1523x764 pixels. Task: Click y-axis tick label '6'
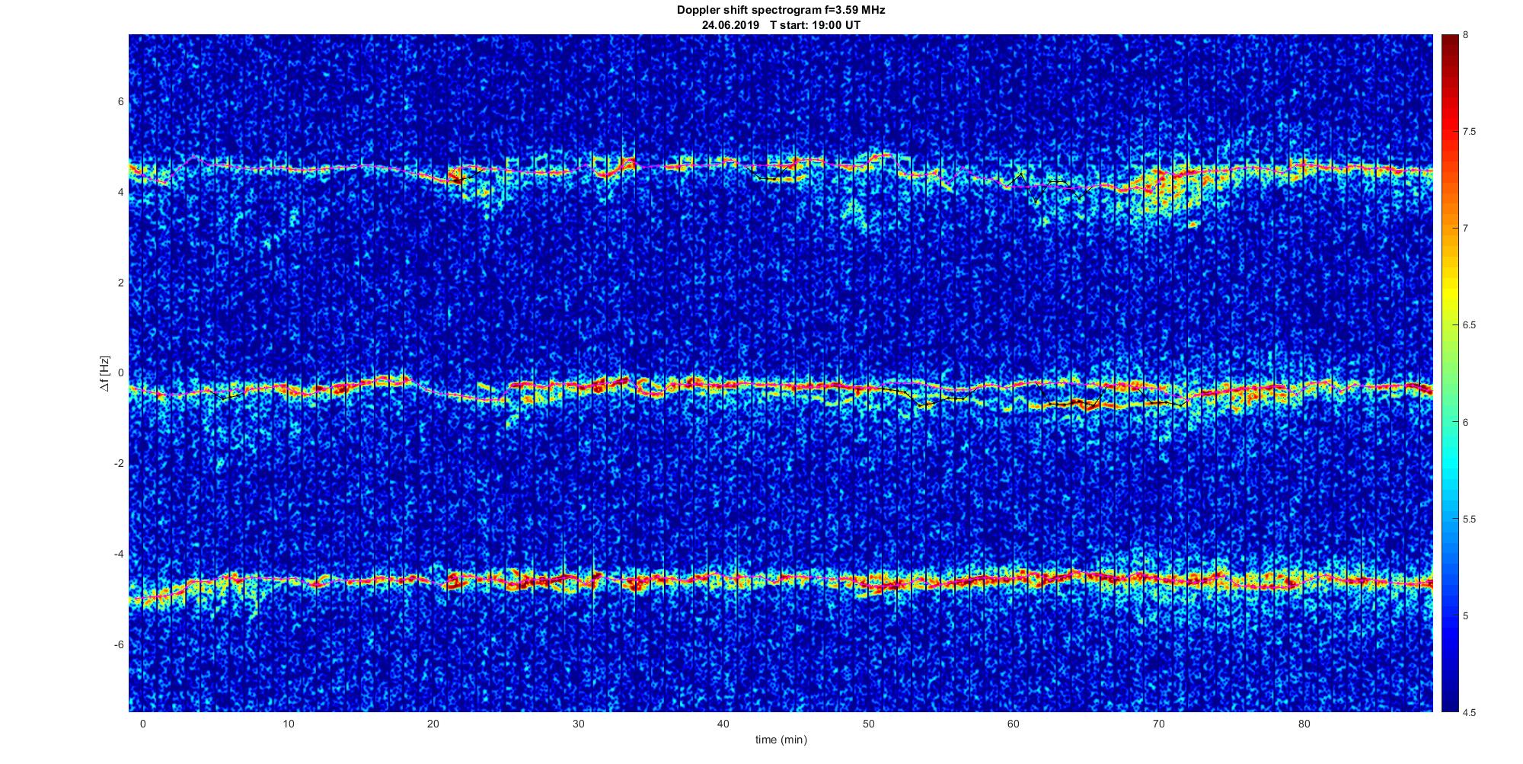[121, 102]
